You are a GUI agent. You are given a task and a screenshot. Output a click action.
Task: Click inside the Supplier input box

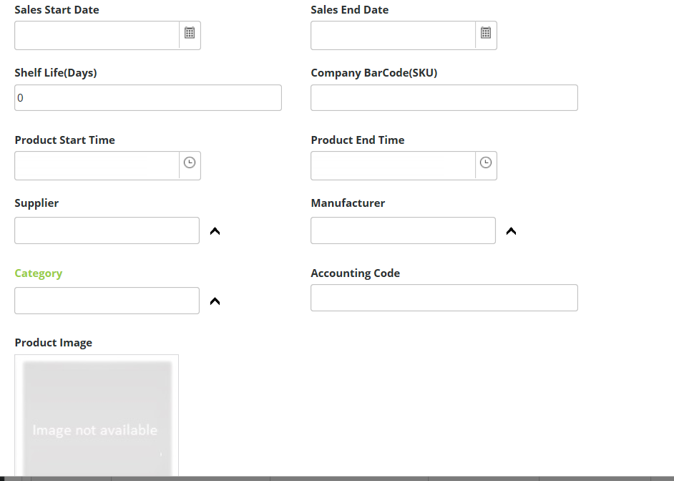tap(107, 230)
